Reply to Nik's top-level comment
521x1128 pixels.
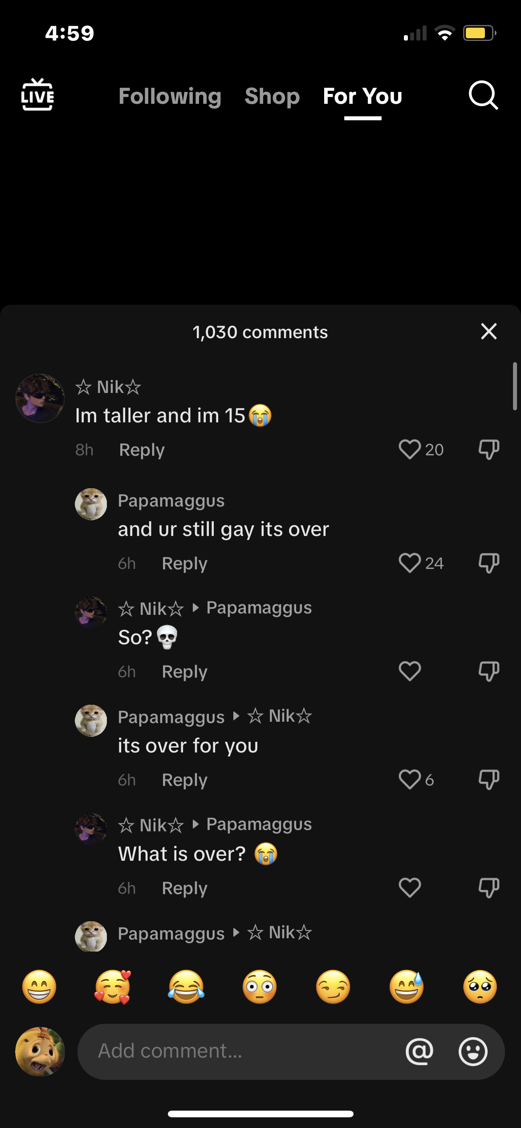pos(142,450)
